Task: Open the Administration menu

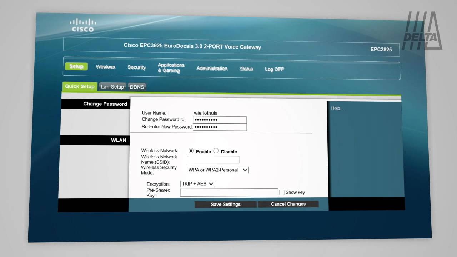Action: tap(212, 68)
